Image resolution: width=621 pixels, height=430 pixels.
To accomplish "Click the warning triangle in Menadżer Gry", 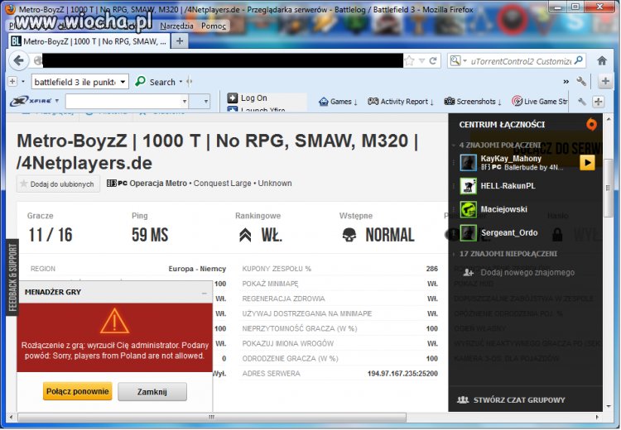I will pos(114,321).
